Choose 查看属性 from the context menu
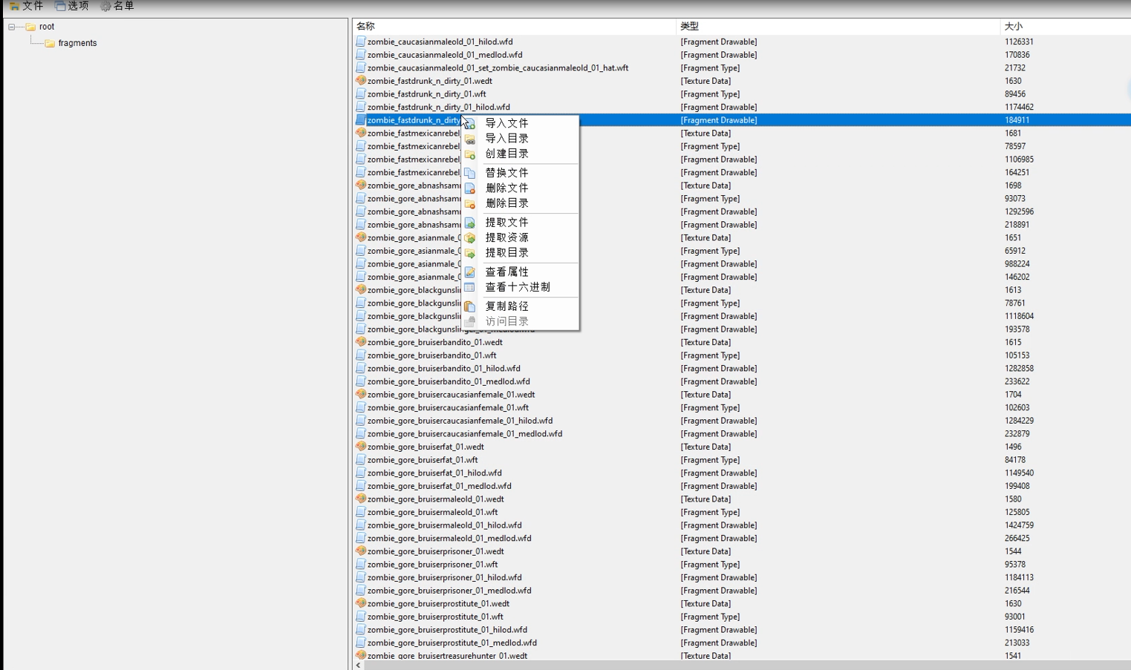This screenshot has height=670, width=1131. pyautogui.click(x=506, y=272)
